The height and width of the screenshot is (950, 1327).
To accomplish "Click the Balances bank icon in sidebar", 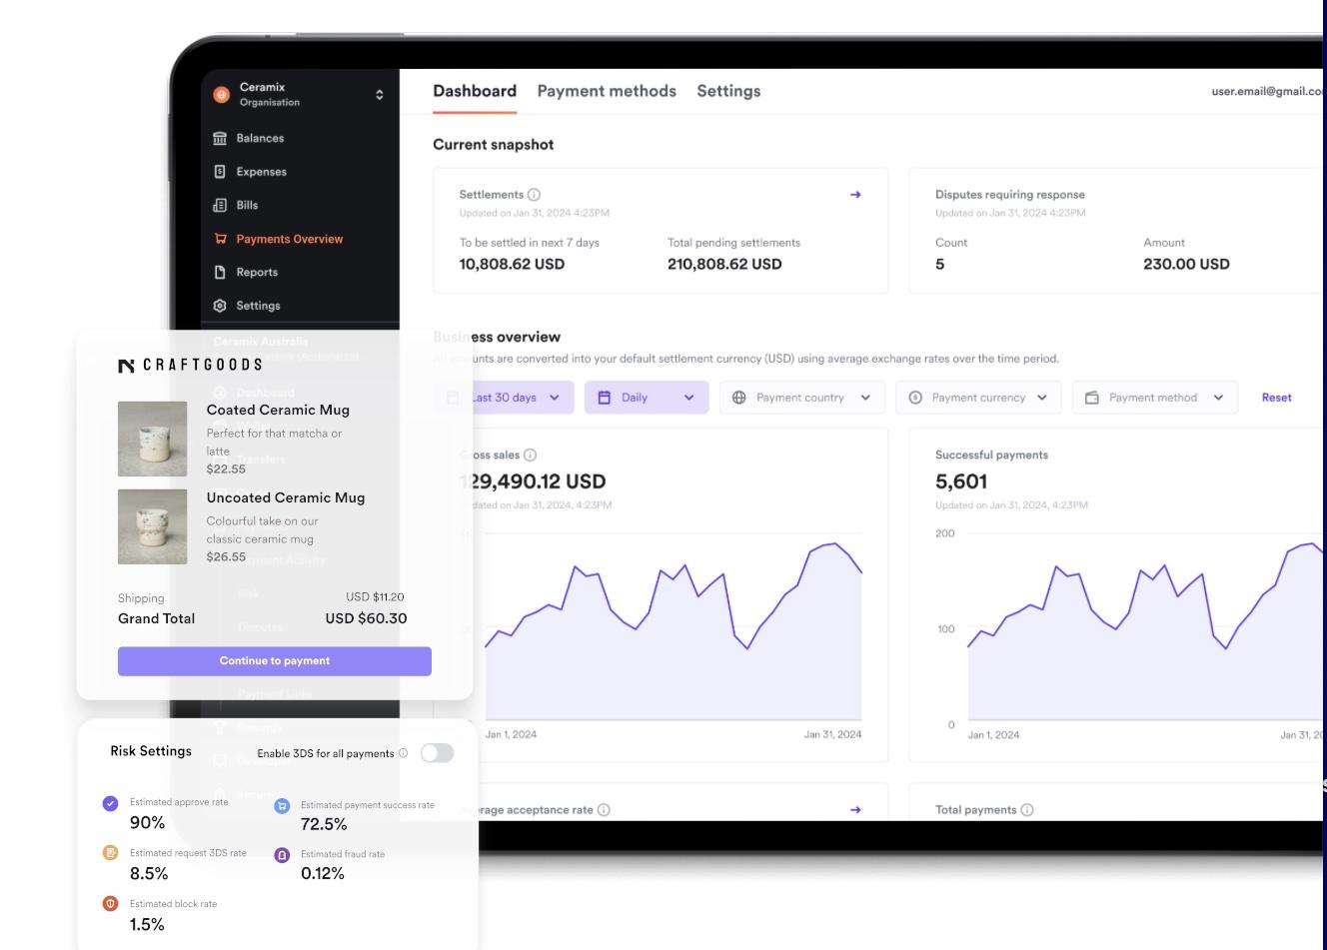I will [220, 139].
